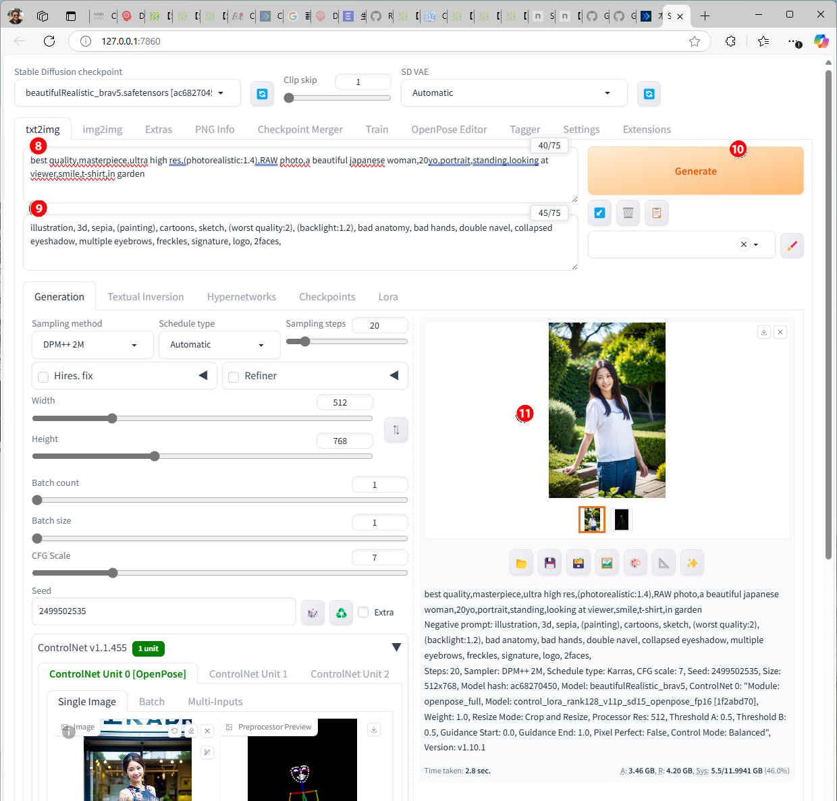Enable the Hires. fix checkbox

coord(43,377)
